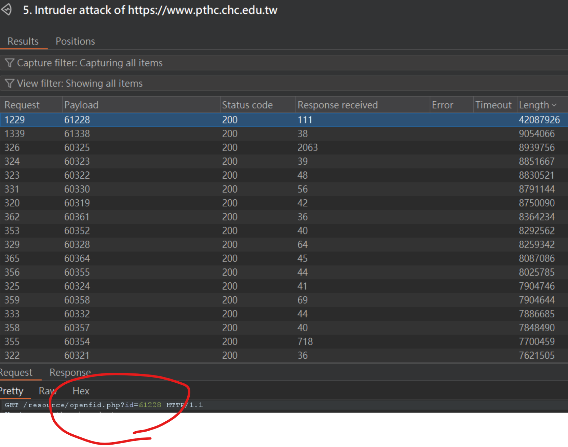Open the view filter funnel icon
The width and height of the screenshot is (568, 447).
10,84
